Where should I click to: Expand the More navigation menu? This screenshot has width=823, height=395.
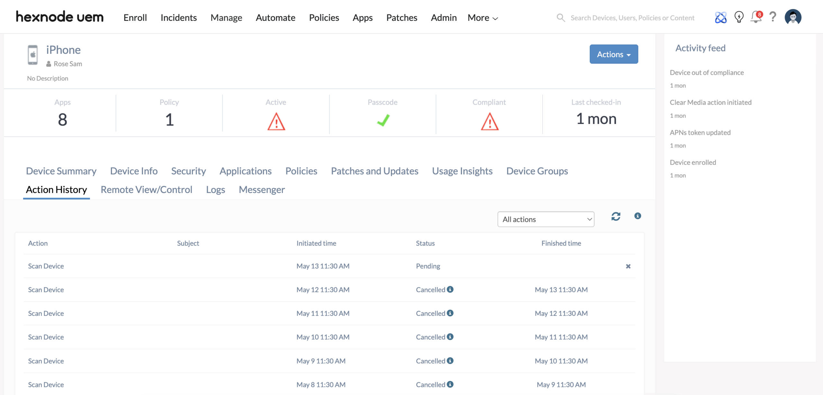click(x=483, y=18)
